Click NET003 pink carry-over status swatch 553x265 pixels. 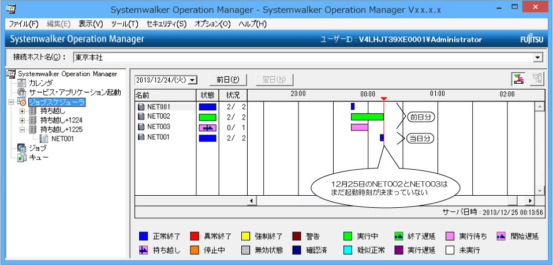(x=207, y=128)
